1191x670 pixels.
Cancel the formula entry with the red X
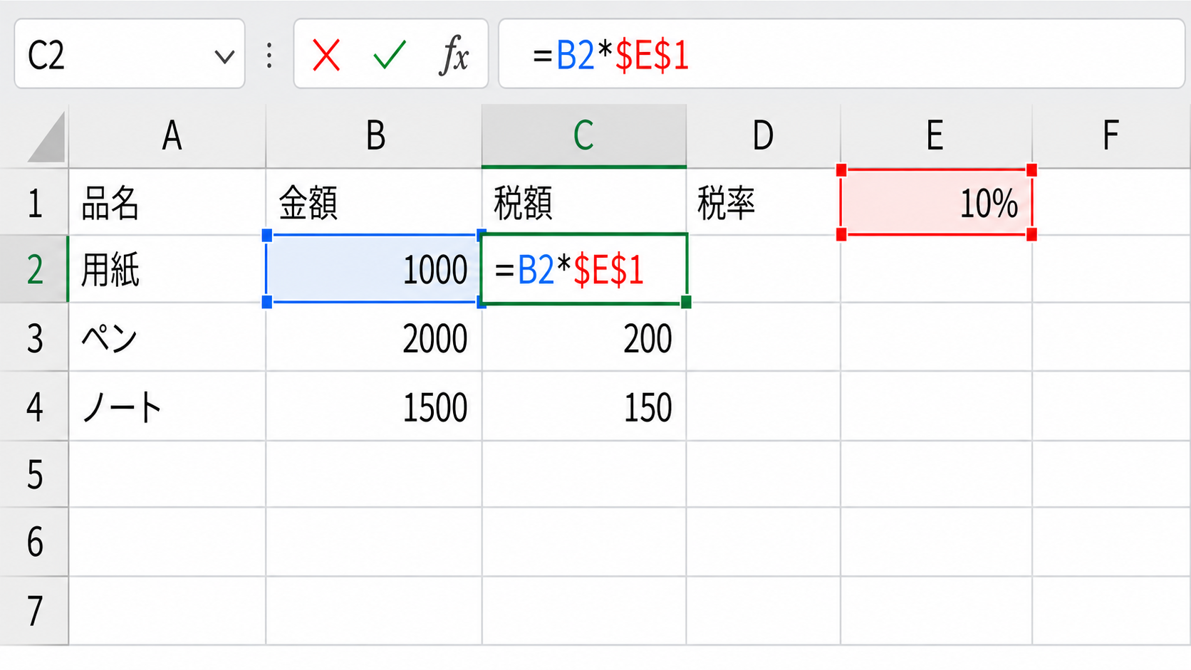[326, 55]
